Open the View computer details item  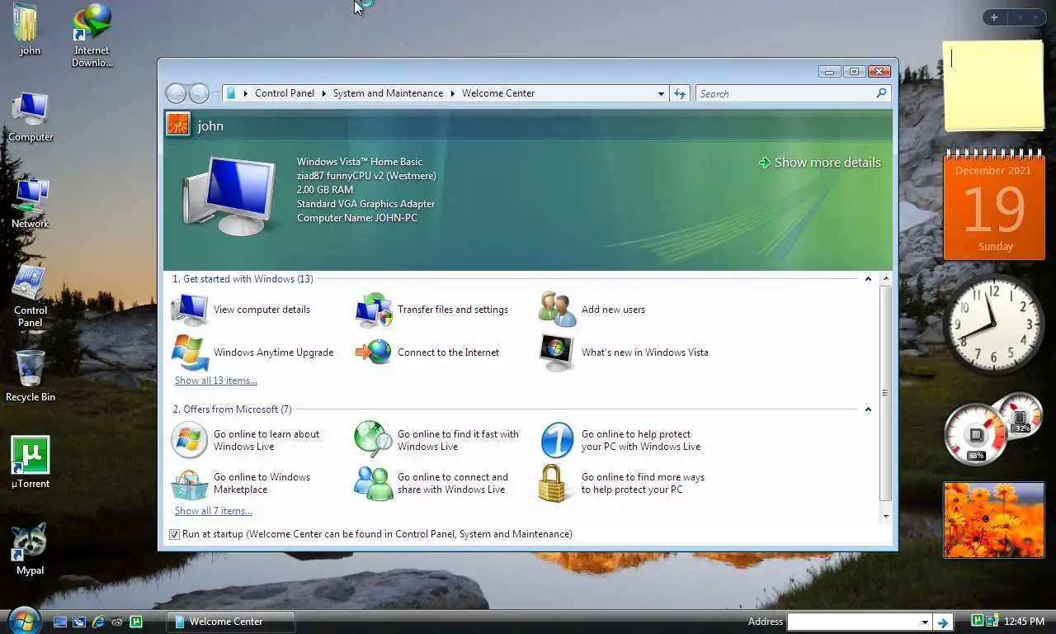[x=241, y=310]
